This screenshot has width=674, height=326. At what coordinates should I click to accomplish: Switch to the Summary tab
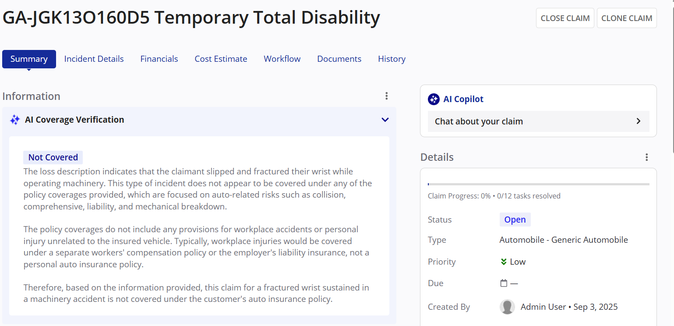(x=29, y=59)
